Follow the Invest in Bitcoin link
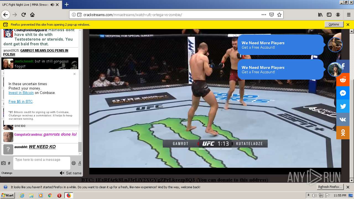Image resolution: width=354 pixels, height=199 pixels. [x=21, y=93]
